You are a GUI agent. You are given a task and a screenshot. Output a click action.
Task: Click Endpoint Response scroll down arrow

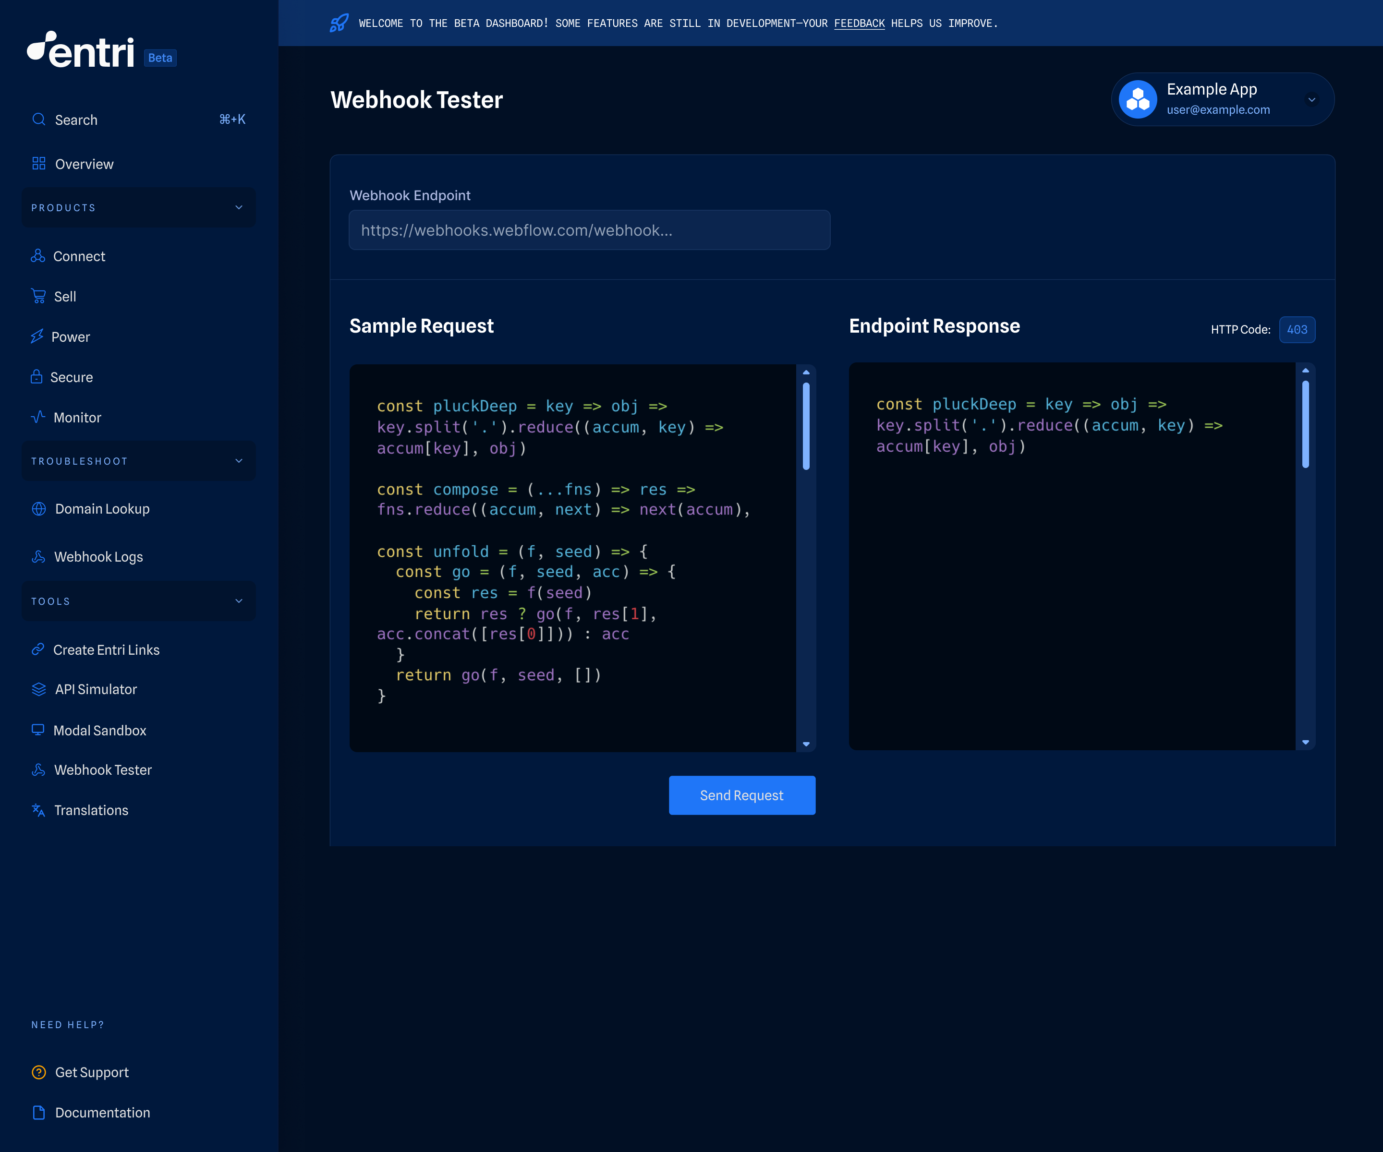[x=1305, y=742]
